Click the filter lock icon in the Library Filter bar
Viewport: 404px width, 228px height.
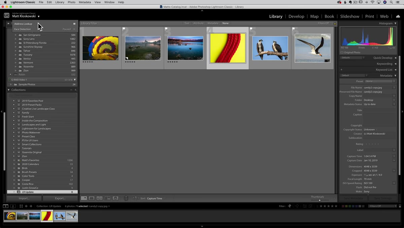pyautogui.click(x=335, y=23)
